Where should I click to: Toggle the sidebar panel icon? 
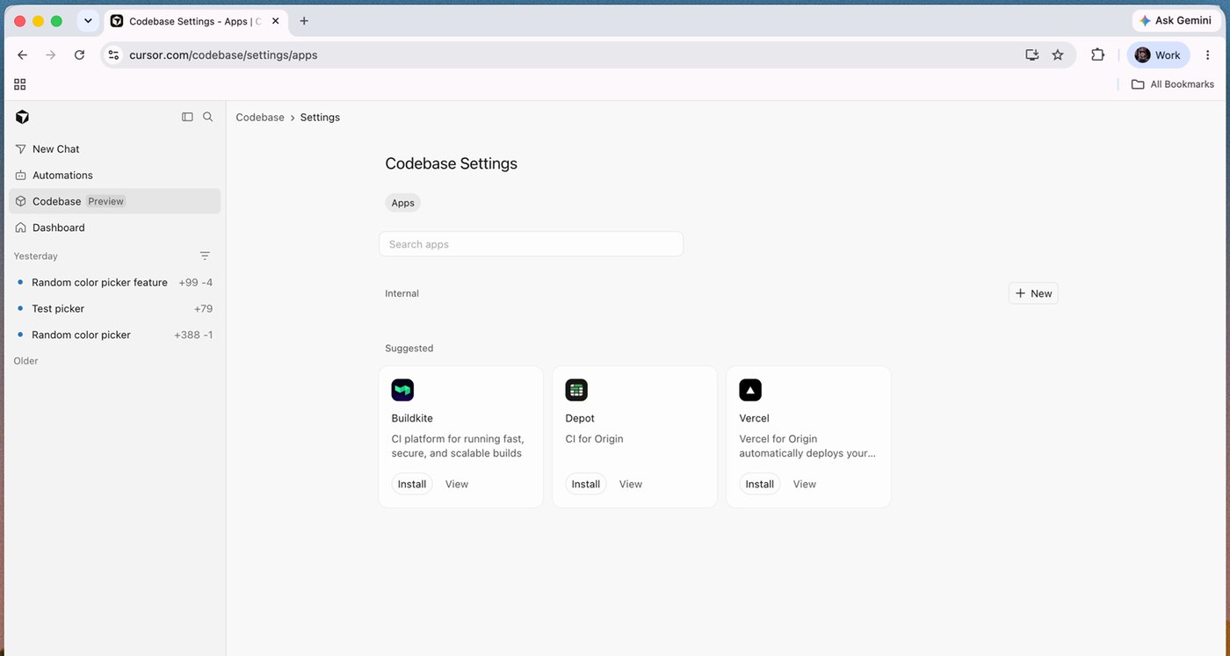[187, 117]
